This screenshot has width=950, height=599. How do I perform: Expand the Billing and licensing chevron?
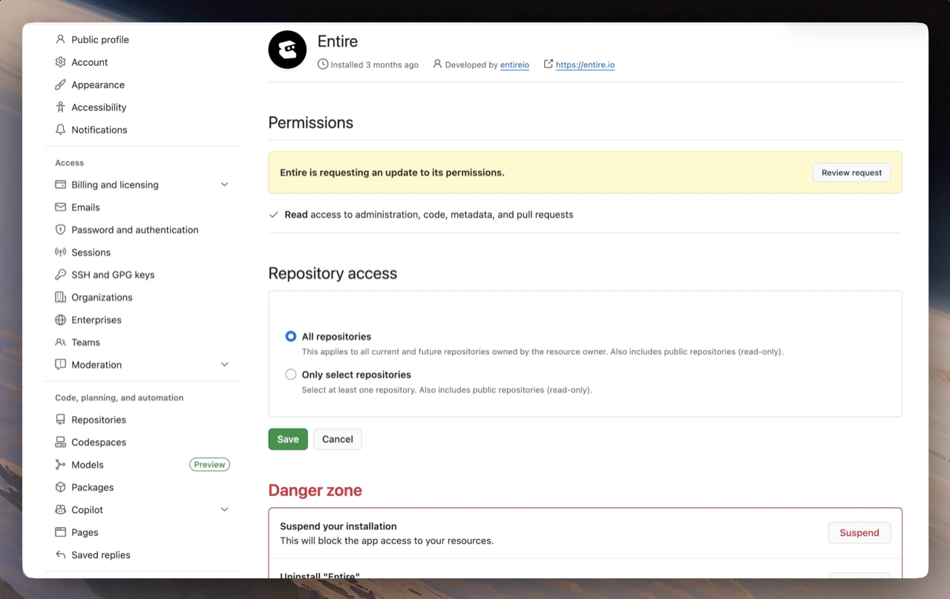[x=225, y=185]
